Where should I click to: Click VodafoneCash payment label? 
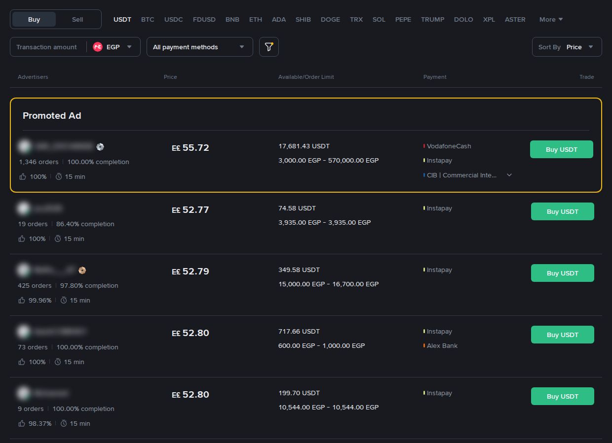click(449, 146)
